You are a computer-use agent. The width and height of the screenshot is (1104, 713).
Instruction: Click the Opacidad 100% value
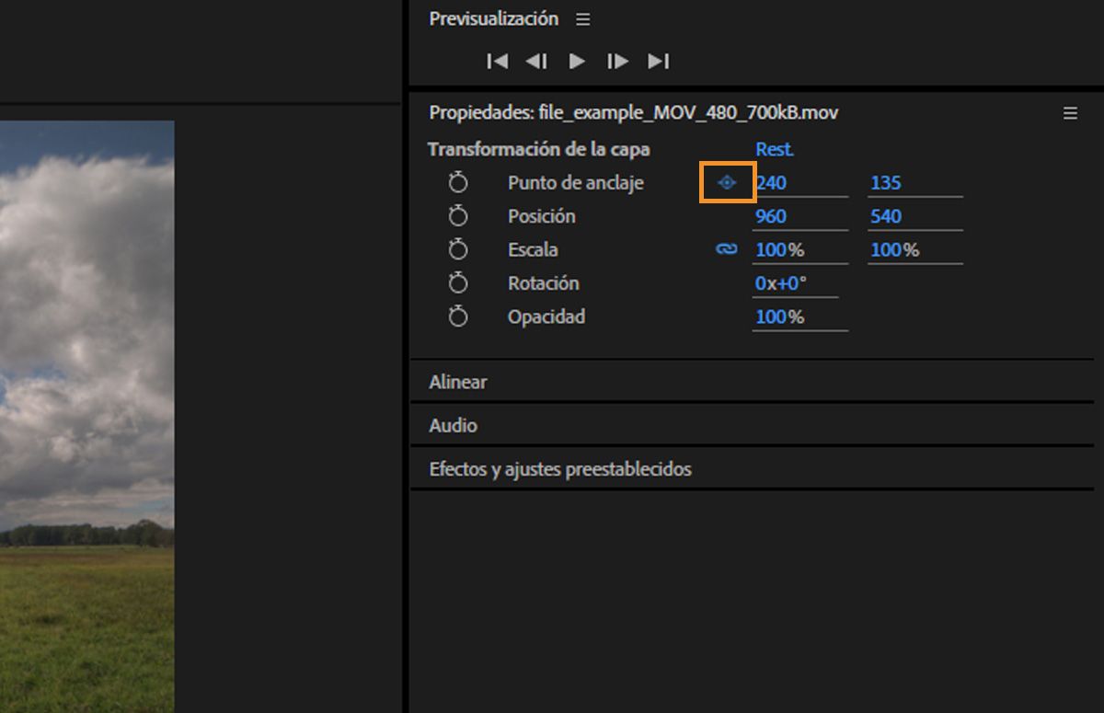[779, 316]
